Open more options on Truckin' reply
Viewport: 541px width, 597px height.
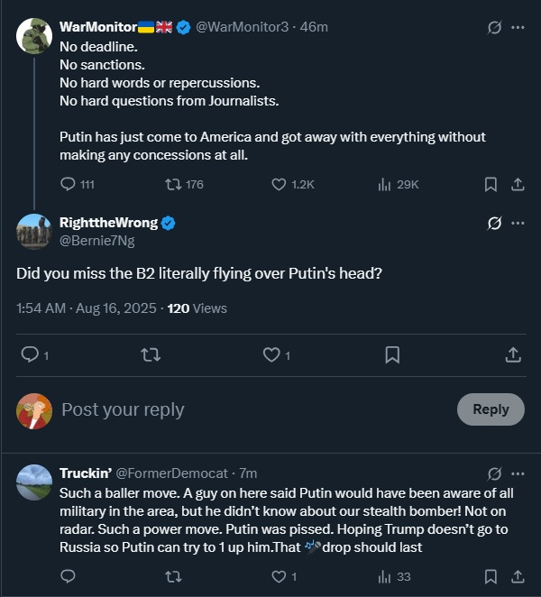pos(518,473)
